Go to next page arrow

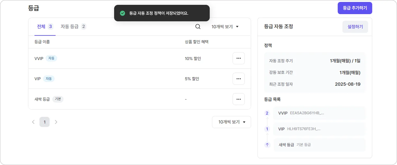tap(56, 122)
